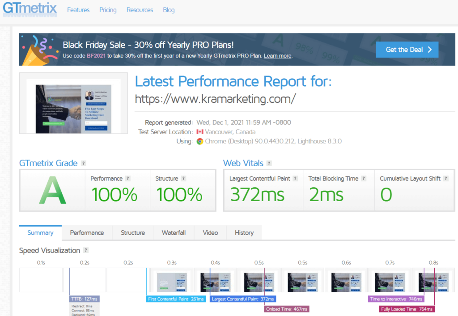Open help icon beside Structure score

click(x=183, y=178)
